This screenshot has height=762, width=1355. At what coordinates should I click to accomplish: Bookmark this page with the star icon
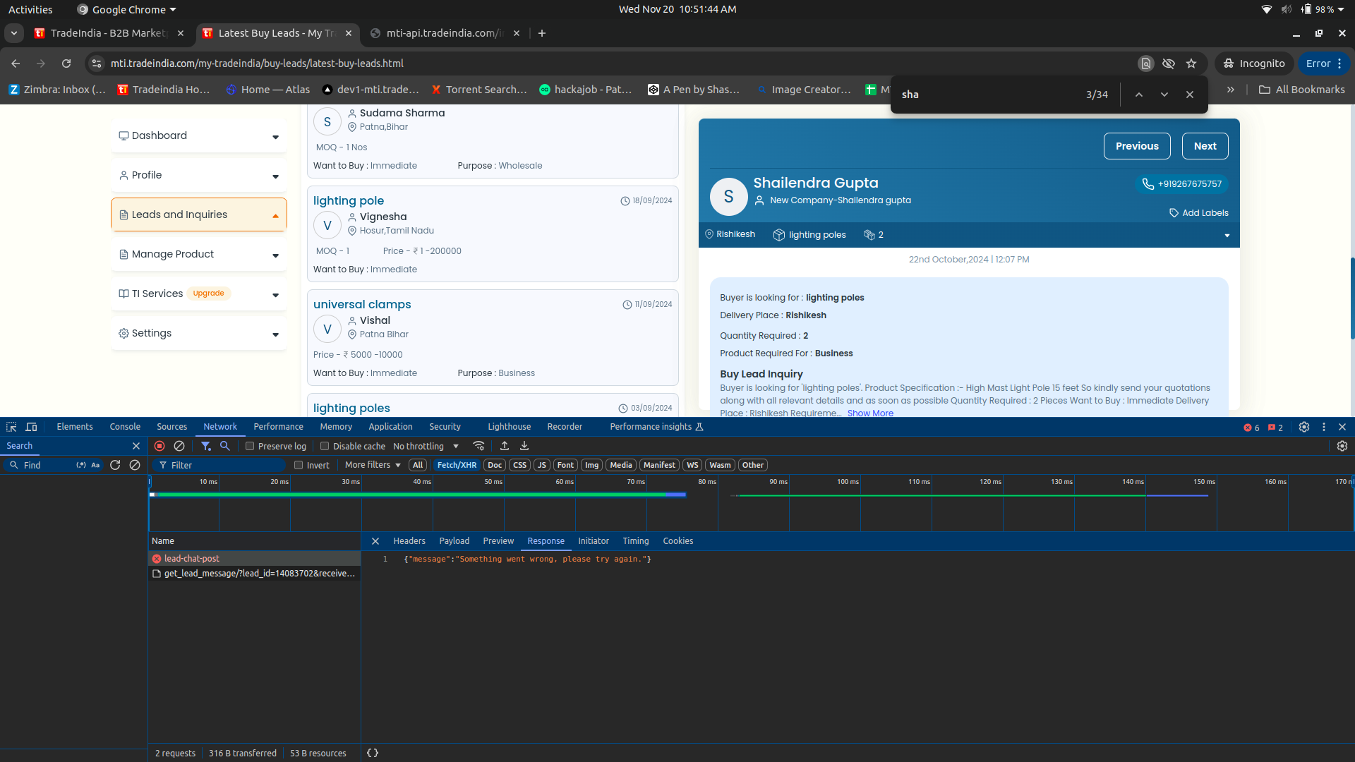pyautogui.click(x=1191, y=64)
